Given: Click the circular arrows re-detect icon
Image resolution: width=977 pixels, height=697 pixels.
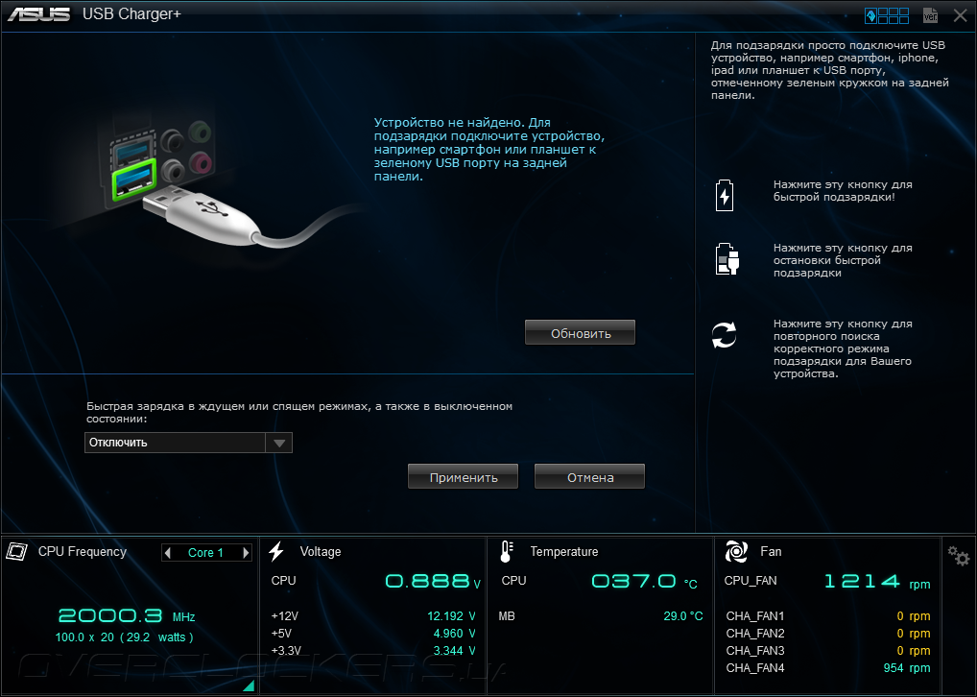Looking at the screenshot, I should [x=724, y=335].
